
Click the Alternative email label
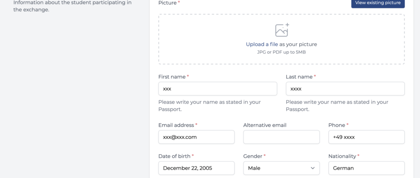(265, 125)
